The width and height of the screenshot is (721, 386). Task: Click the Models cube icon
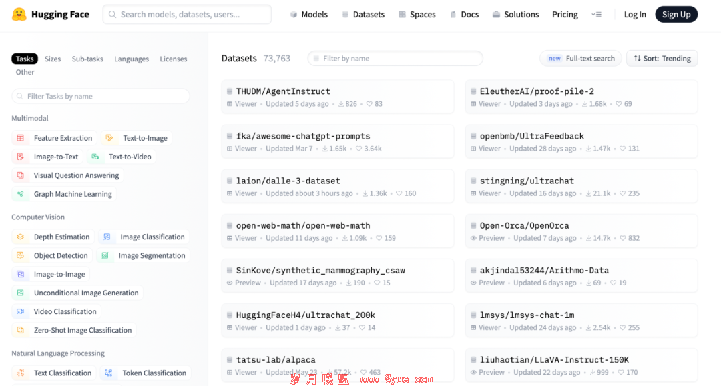293,15
